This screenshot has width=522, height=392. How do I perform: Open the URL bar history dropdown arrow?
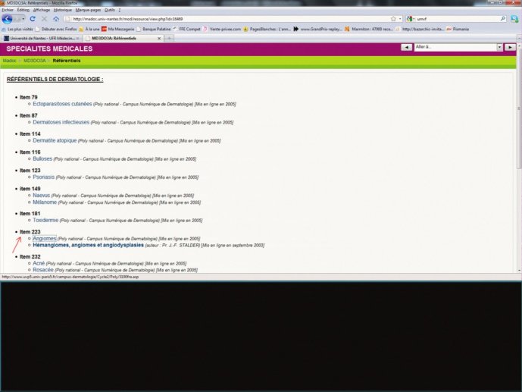(x=400, y=19)
